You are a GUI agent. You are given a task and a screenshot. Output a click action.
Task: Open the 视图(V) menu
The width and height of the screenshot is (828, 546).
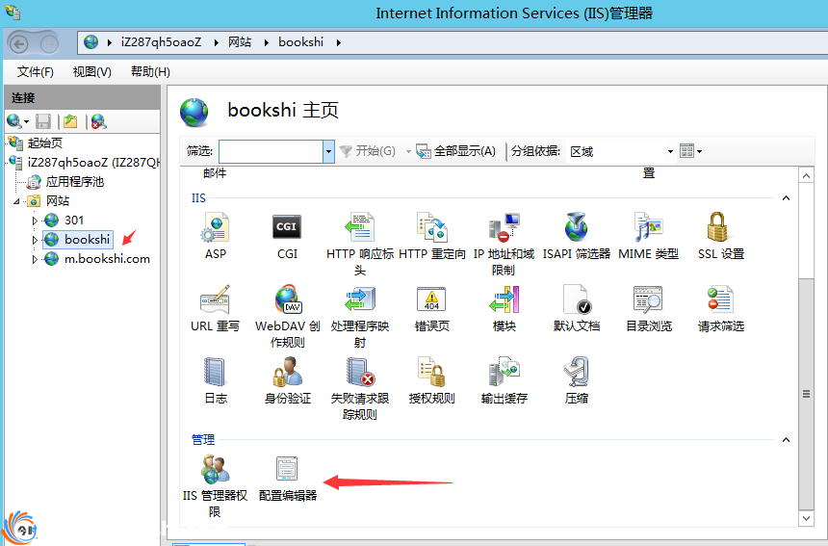click(91, 72)
